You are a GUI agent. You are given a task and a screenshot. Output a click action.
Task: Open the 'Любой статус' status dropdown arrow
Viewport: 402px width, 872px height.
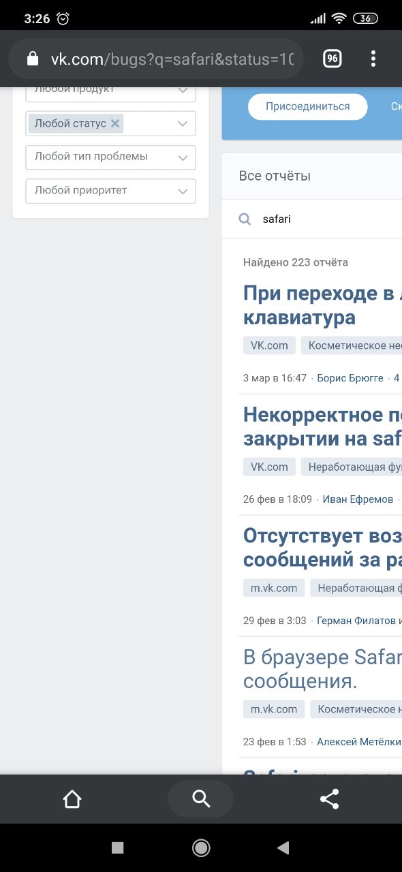pos(183,124)
